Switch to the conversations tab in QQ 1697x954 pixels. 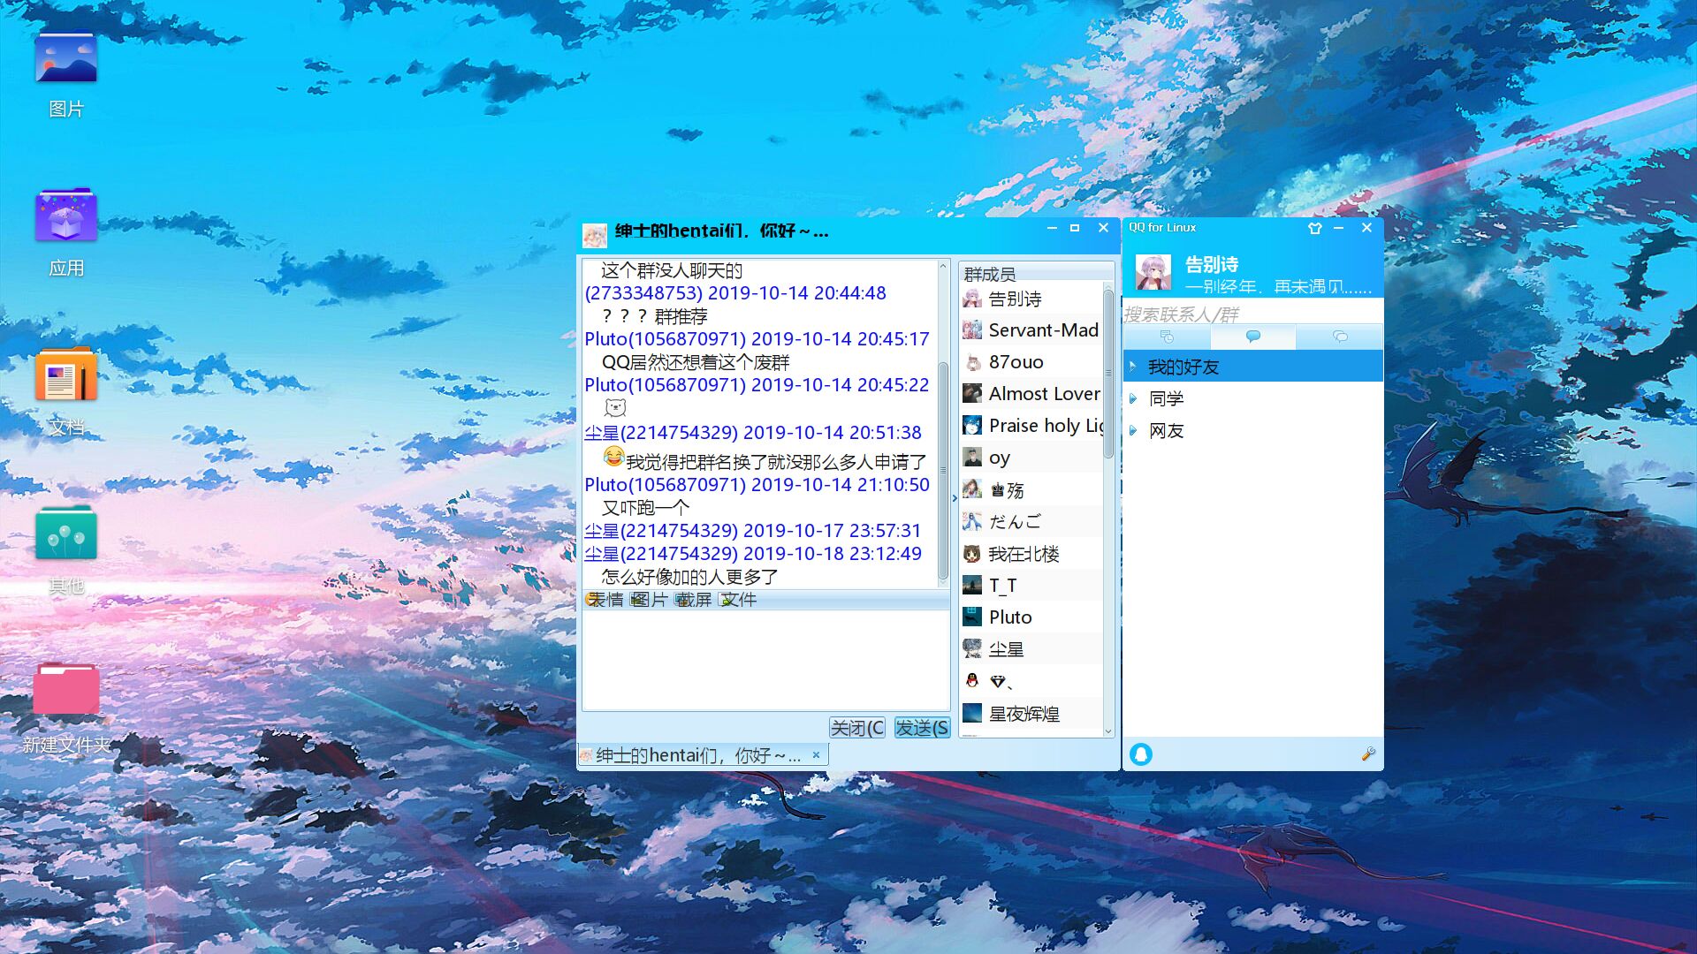tap(1167, 337)
